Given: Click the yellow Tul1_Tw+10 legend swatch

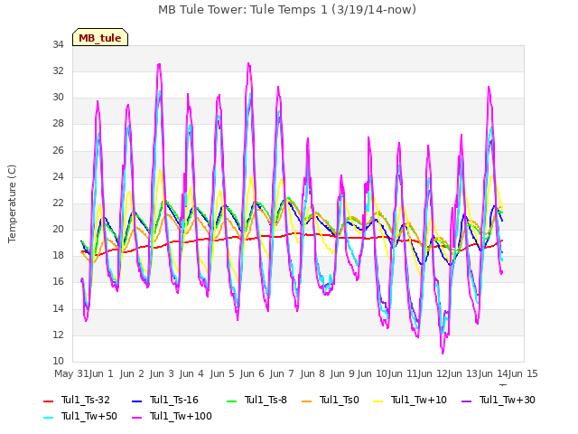Looking at the screenshot, I should 378,401.
